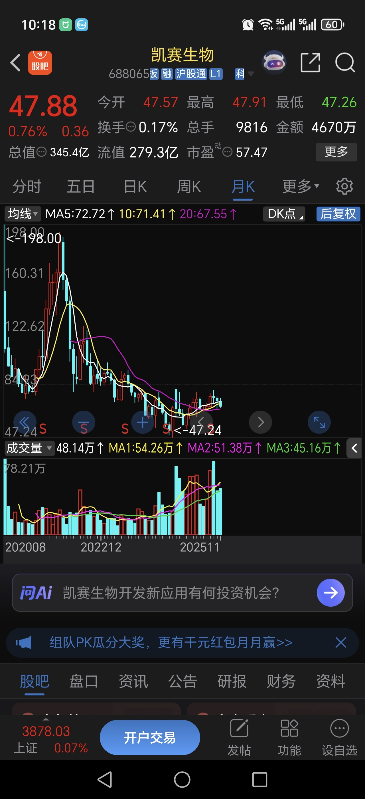Screen dimensions: 365x799
Task: Tap Android home circle button
Action: pyautogui.click(x=182, y=780)
